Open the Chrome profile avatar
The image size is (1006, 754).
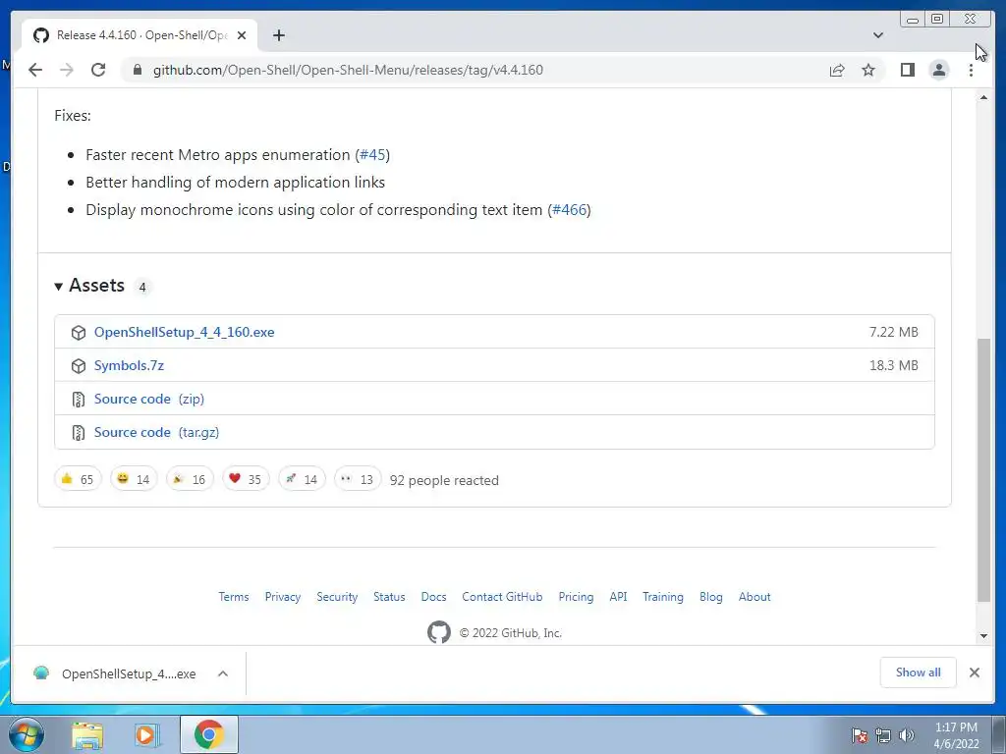pyautogui.click(x=939, y=70)
